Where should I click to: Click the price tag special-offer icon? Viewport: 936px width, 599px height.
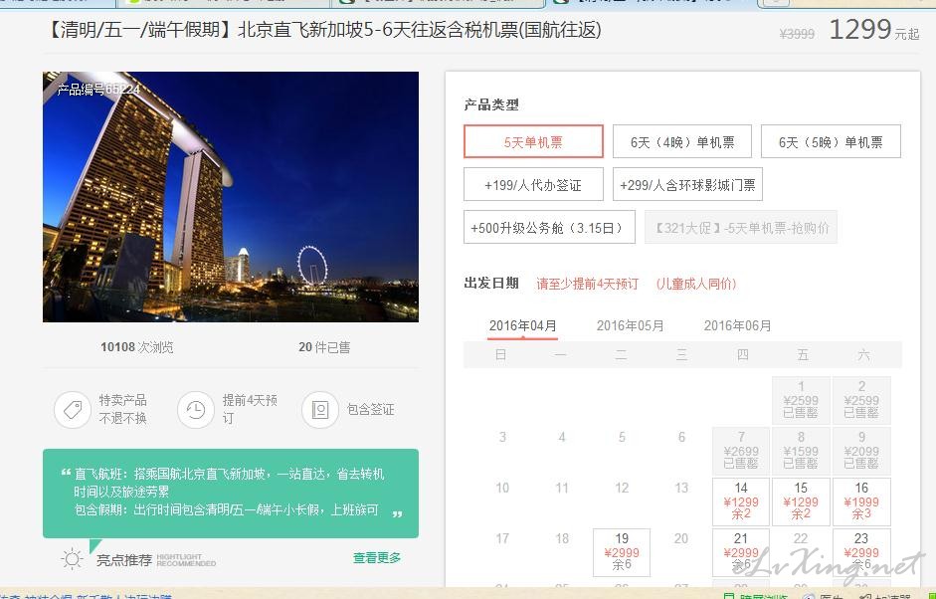pos(73,410)
